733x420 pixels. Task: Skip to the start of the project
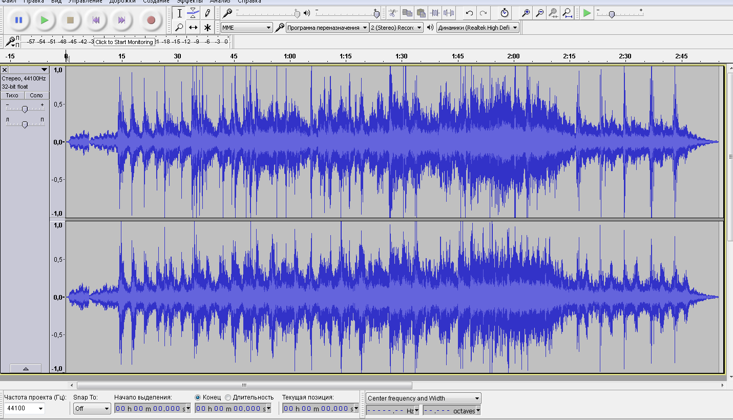click(x=96, y=20)
